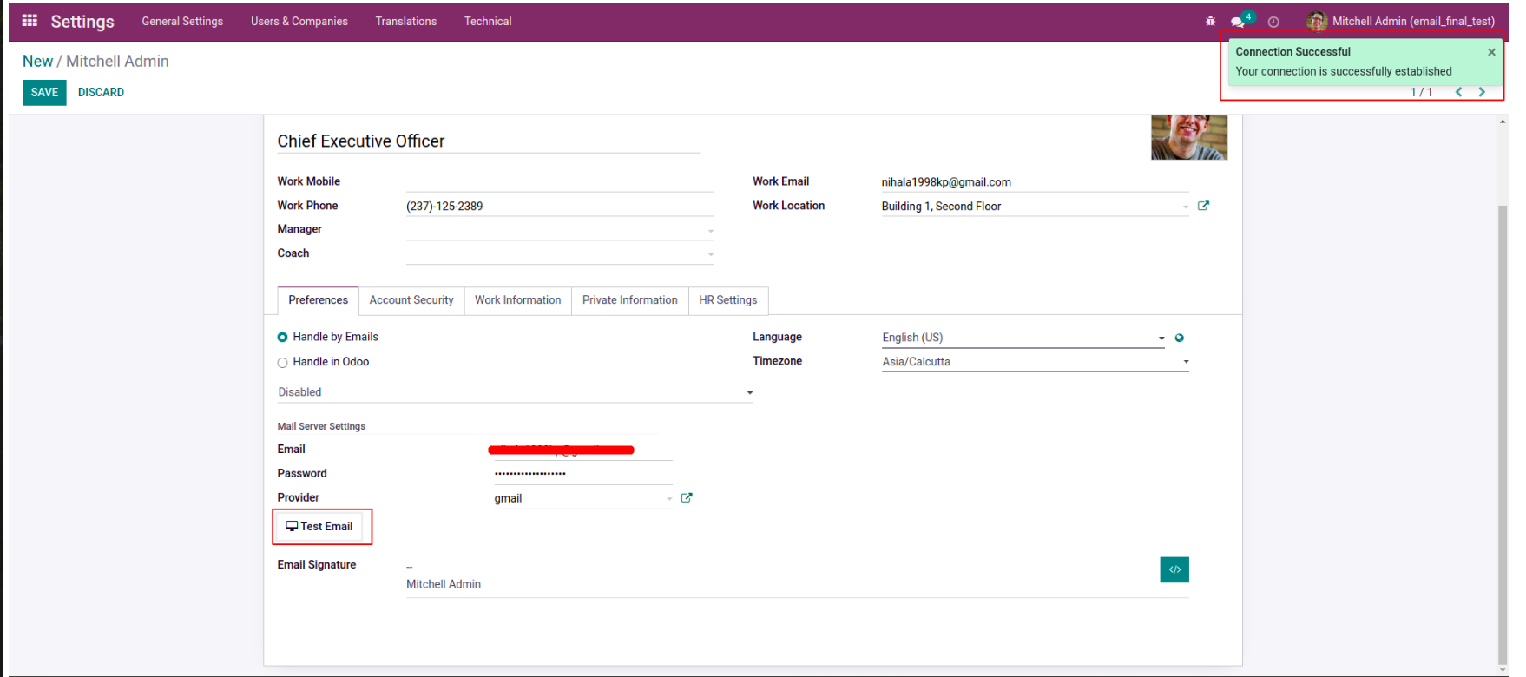
Task: Open the Disabled selection dropdown
Action: 515,392
